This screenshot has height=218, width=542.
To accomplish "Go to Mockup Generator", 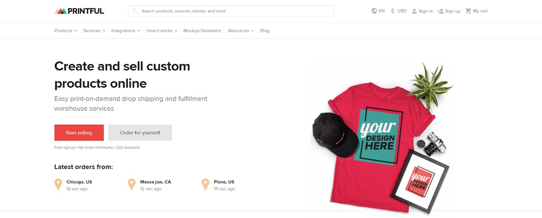I will tap(202, 31).
